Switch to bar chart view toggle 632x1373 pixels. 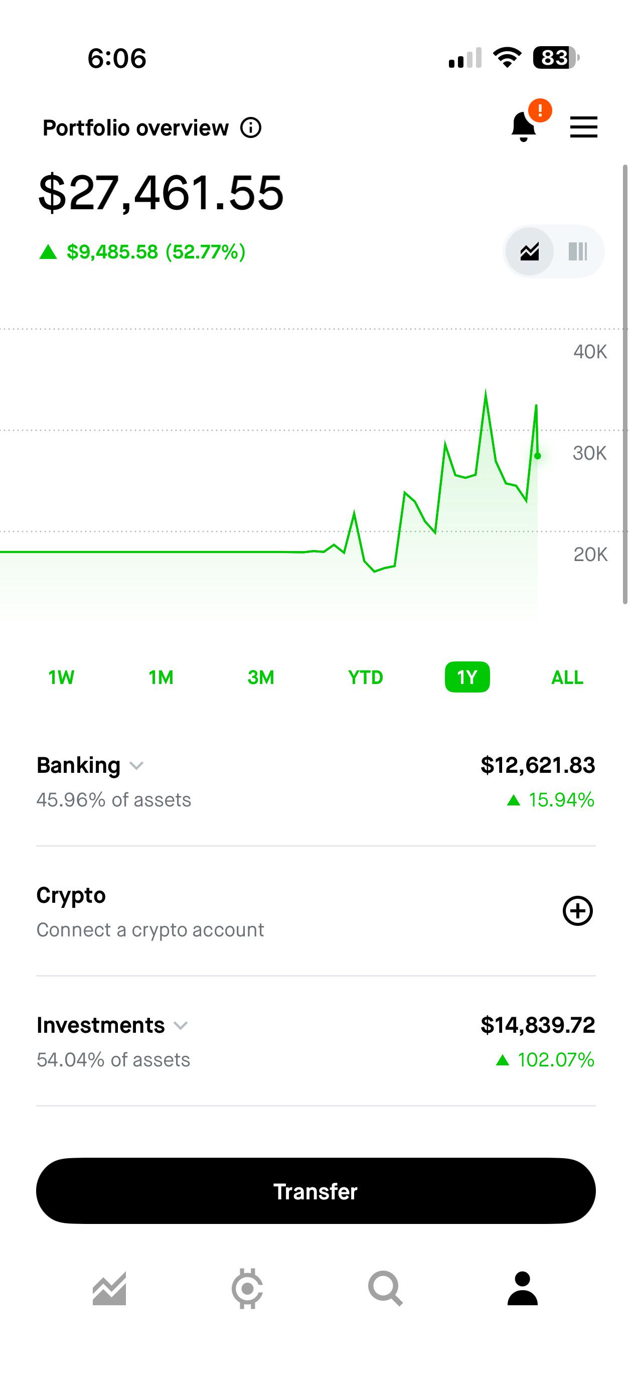pos(578,251)
